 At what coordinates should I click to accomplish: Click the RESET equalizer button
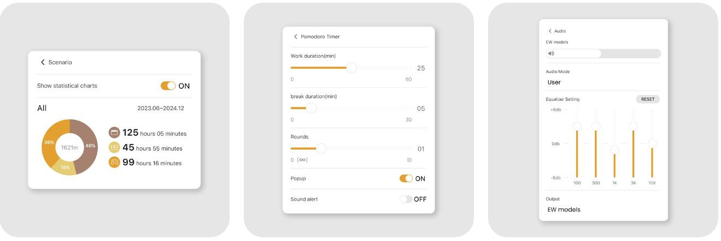point(648,99)
